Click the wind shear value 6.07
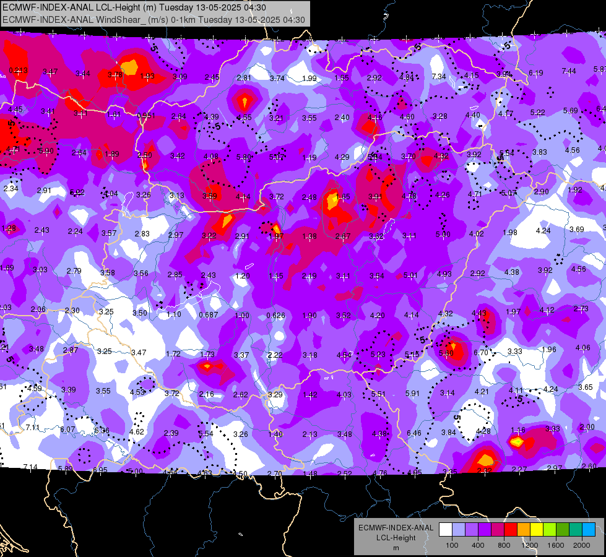Image resolution: width=606 pixels, height=557 pixels. pyautogui.click(x=67, y=429)
